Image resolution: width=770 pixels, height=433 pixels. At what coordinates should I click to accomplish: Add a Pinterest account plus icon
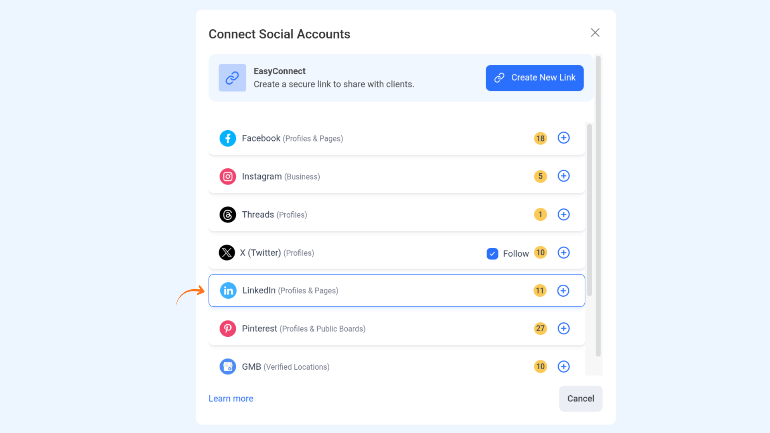tap(563, 328)
